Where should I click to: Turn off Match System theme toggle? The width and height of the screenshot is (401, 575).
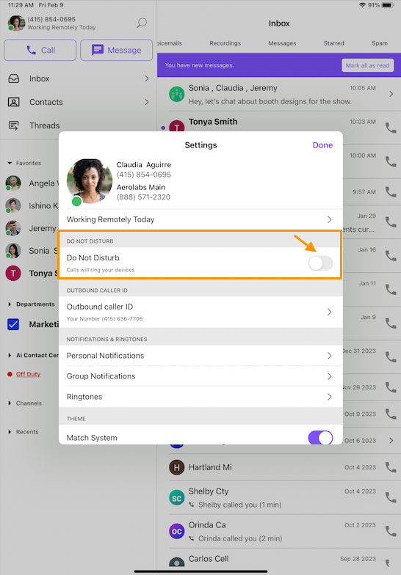320,437
